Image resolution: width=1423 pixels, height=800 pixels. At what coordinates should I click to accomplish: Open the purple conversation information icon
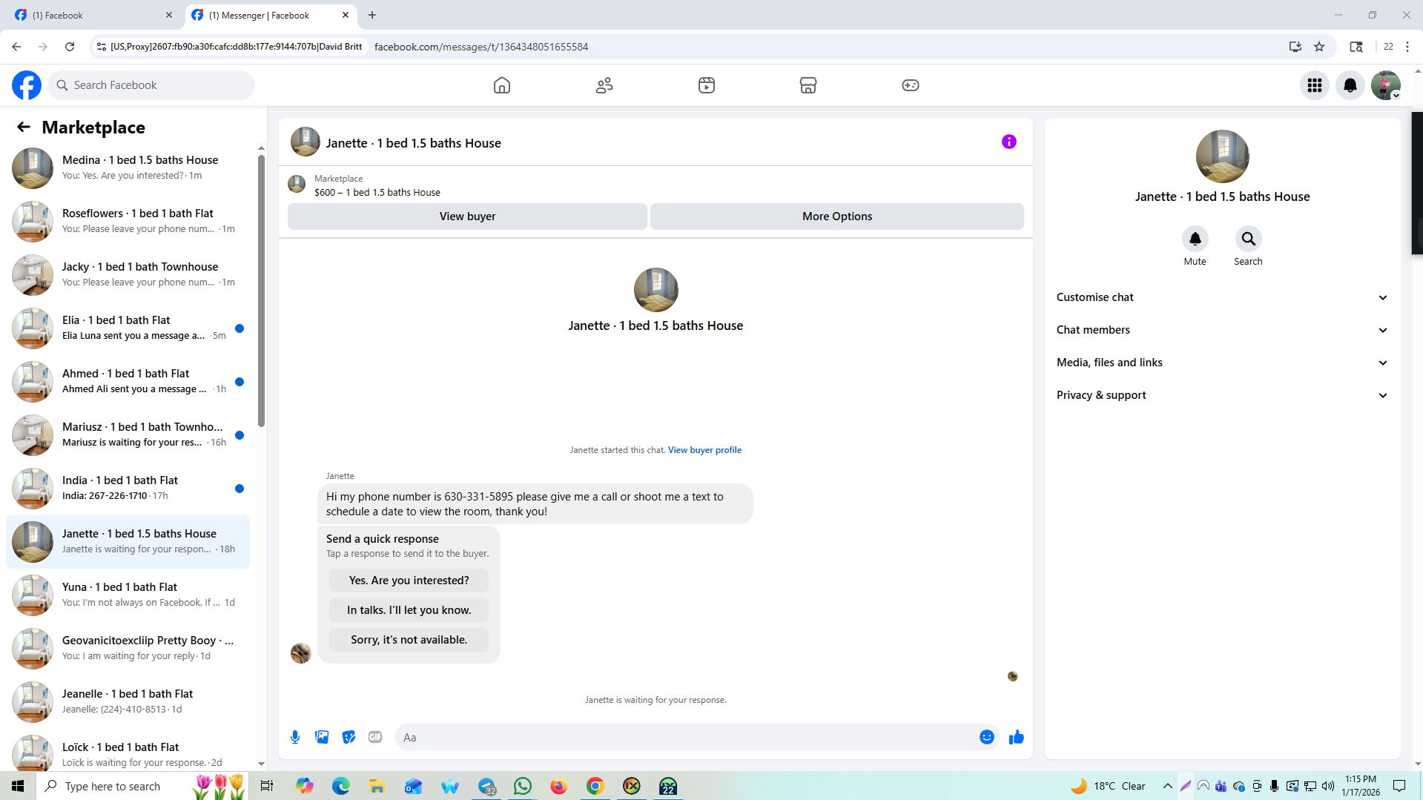(x=1009, y=142)
